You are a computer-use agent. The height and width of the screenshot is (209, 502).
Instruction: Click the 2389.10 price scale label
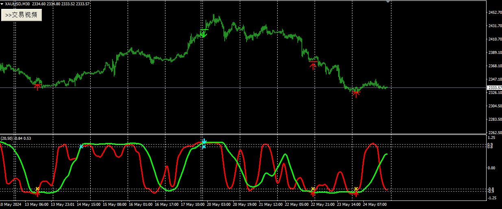click(x=494, y=53)
